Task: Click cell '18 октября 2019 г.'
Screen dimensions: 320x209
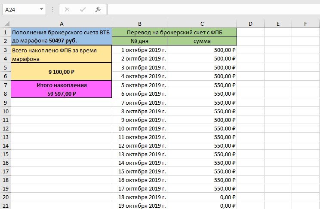Action: pos(140,197)
